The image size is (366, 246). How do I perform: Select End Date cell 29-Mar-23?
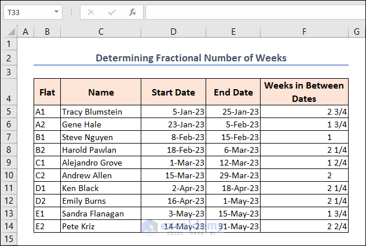pos(233,175)
